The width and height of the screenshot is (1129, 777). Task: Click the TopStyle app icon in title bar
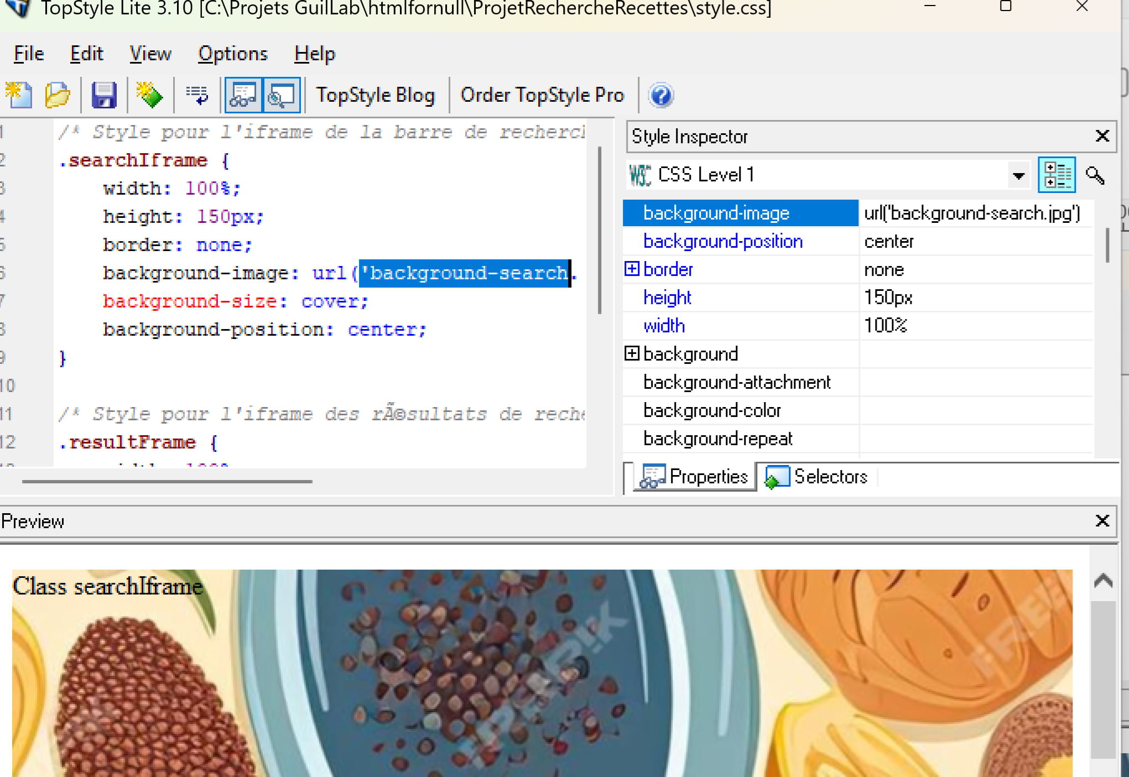point(18,8)
